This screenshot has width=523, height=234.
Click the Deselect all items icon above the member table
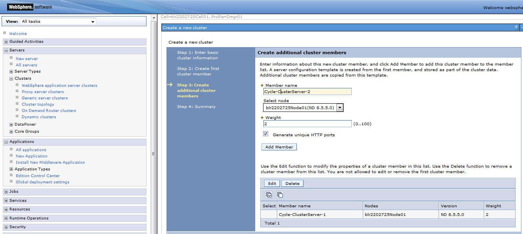coord(280,194)
